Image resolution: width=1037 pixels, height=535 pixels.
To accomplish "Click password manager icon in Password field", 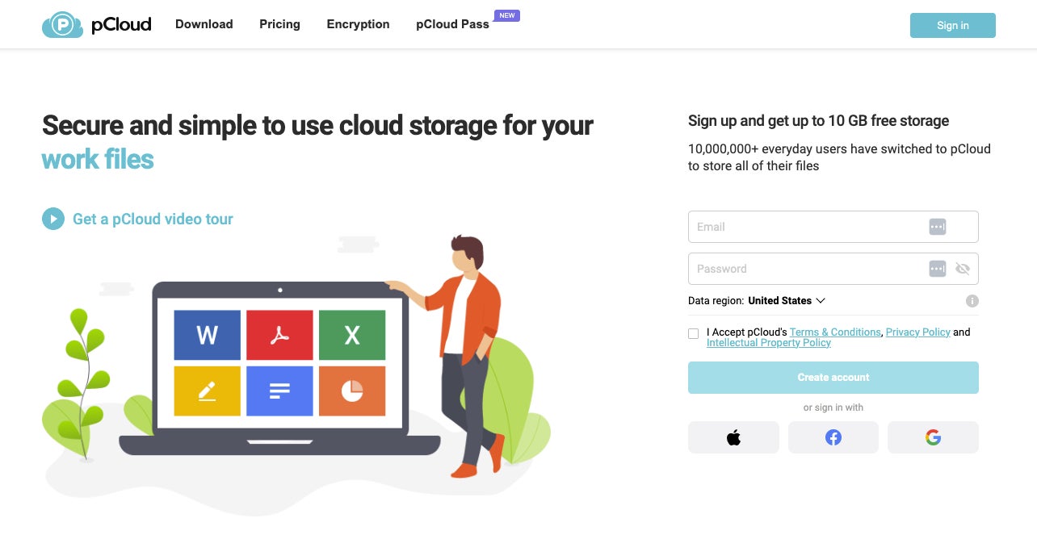I will pyautogui.click(x=937, y=269).
